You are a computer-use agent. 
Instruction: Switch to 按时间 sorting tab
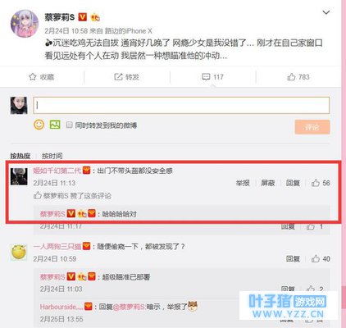[52, 156]
